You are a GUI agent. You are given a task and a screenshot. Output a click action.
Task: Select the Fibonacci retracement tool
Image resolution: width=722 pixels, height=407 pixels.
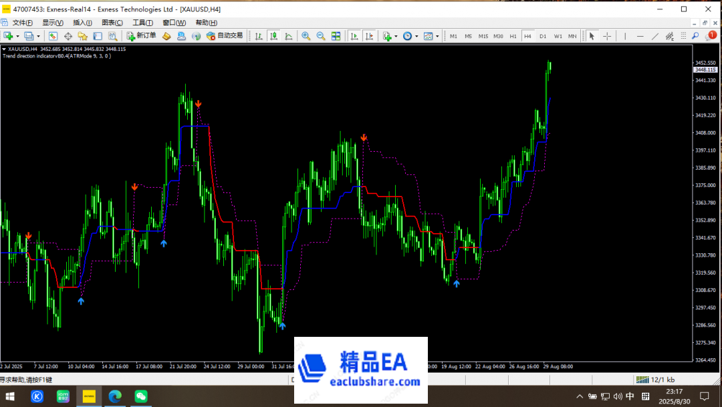click(x=669, y=36)
